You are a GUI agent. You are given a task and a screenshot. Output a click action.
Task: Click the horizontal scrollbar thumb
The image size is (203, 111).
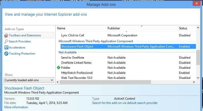[105, 82]
